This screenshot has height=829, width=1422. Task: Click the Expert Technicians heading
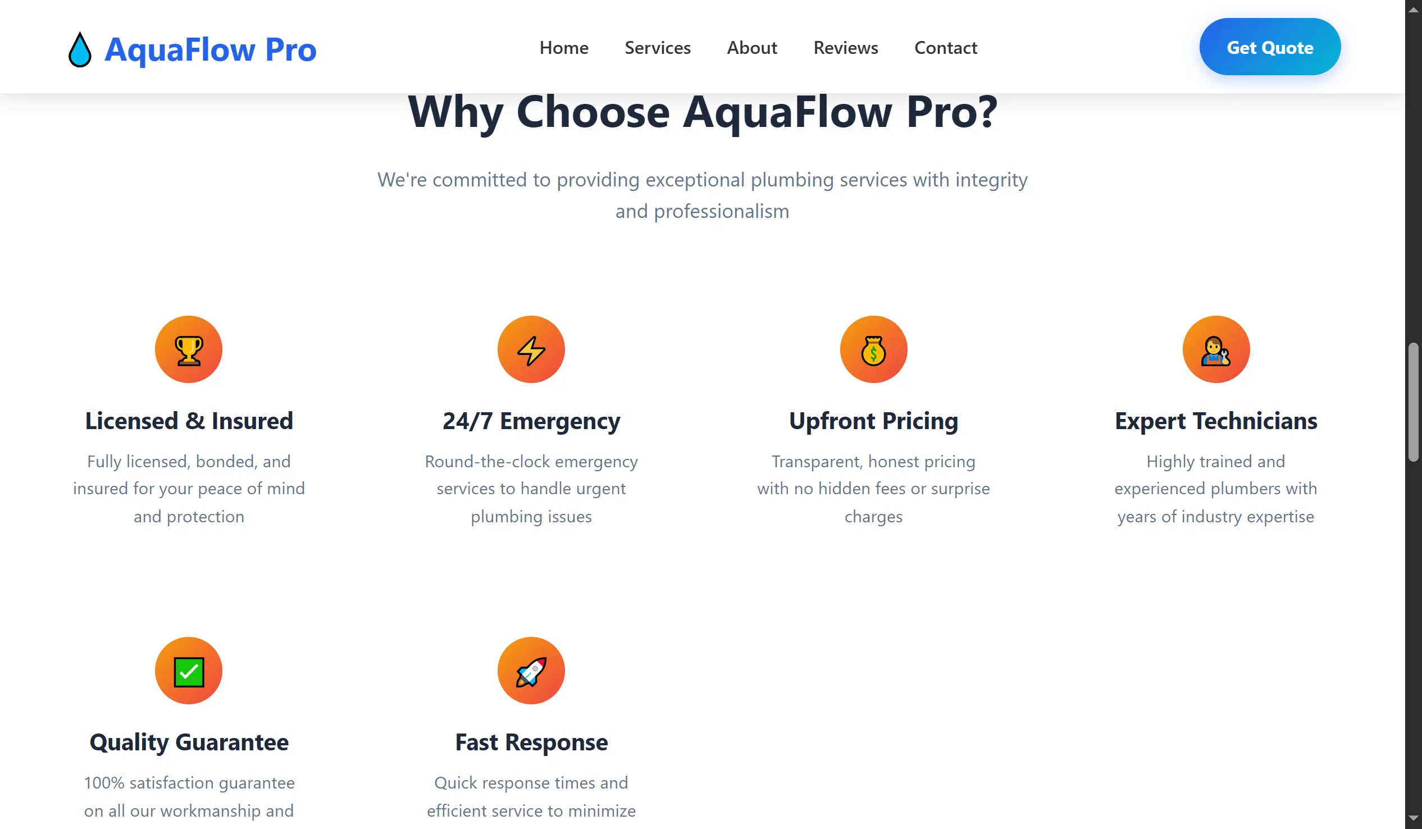(1215, 421)
